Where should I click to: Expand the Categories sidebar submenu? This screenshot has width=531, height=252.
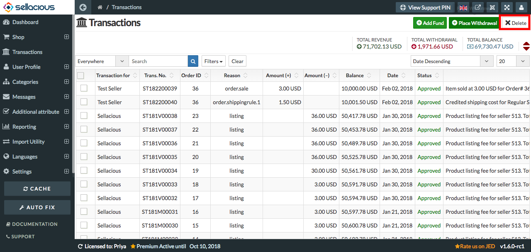coord(66,82)
